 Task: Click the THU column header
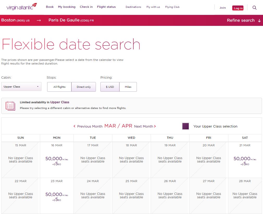(170, 138)
